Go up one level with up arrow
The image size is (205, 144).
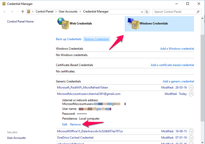23,12
